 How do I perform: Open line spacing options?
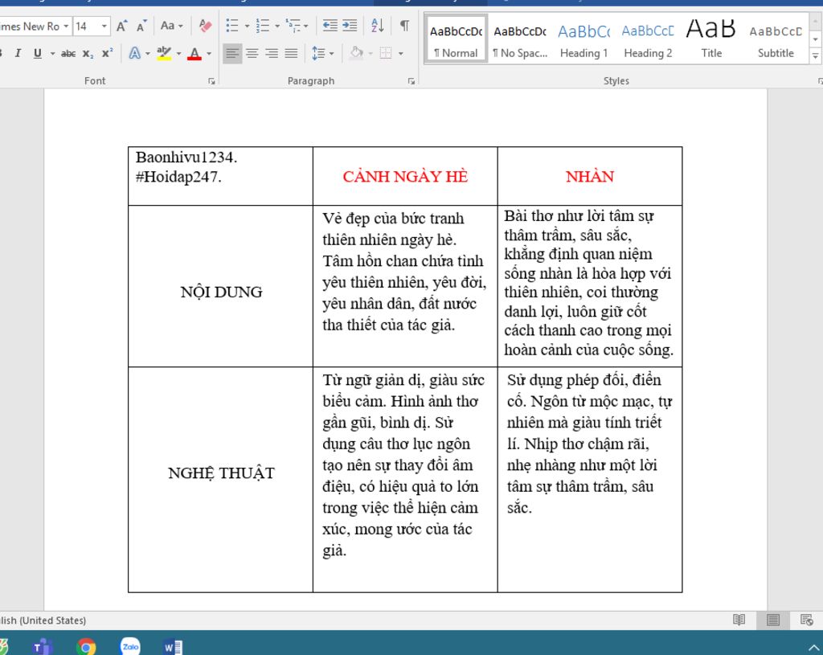click(x=318, y=53)
